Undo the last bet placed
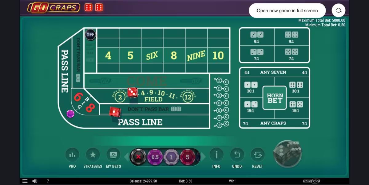Viewport: 369px width, 185px height. tap(237, 155)
